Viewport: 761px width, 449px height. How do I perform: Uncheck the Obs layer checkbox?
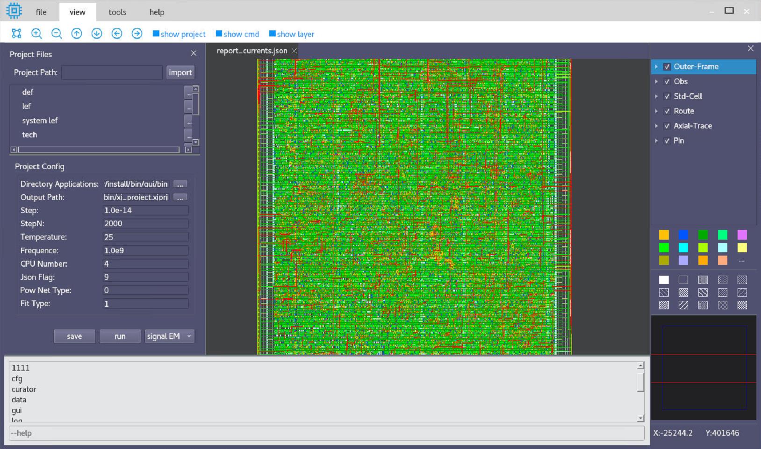667,82
